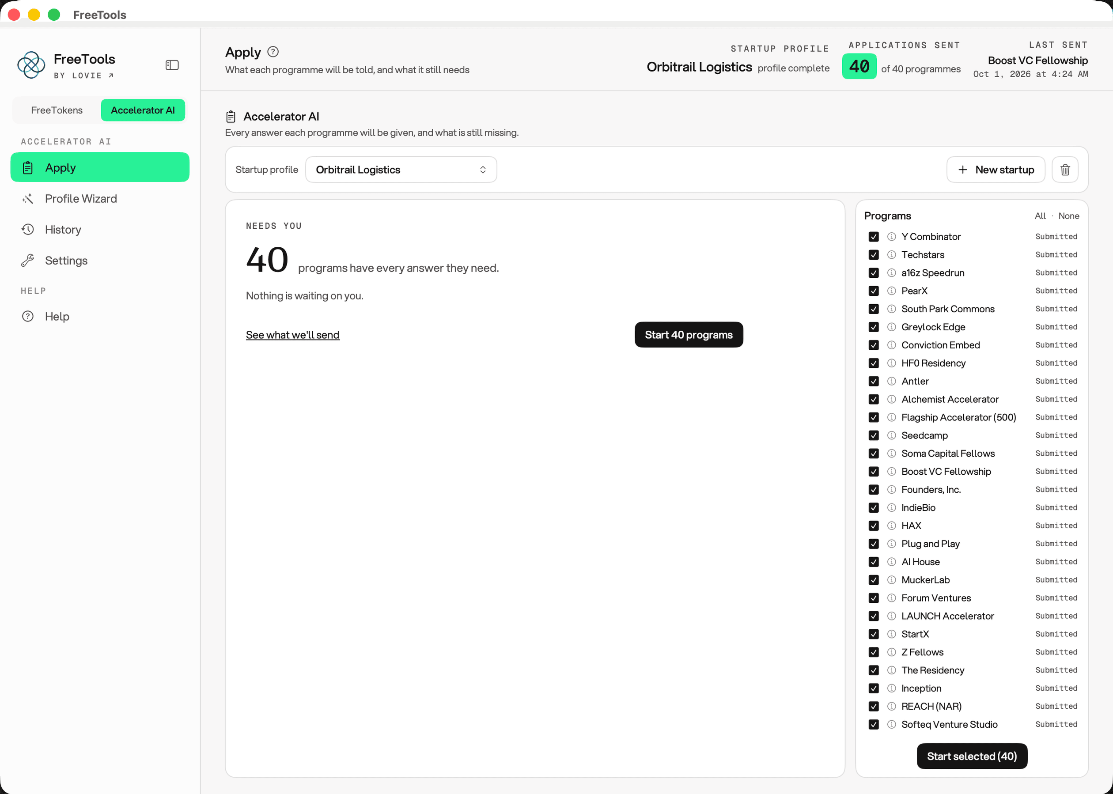Click the green 40 applications sent badge

[859, 67]
